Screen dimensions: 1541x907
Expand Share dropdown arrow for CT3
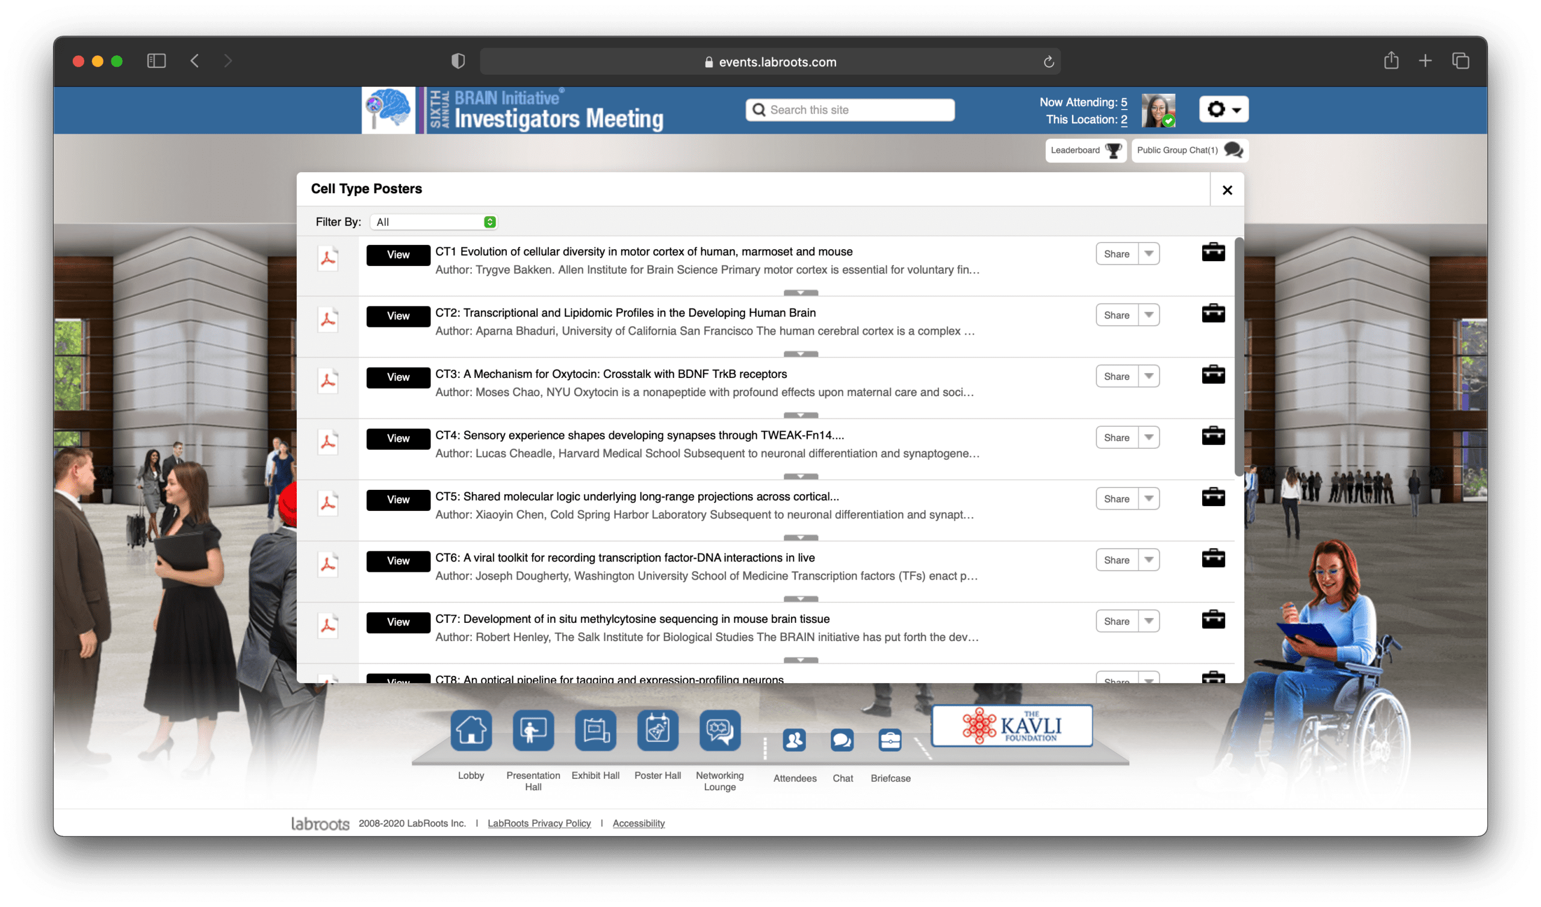click(1149, 376)
